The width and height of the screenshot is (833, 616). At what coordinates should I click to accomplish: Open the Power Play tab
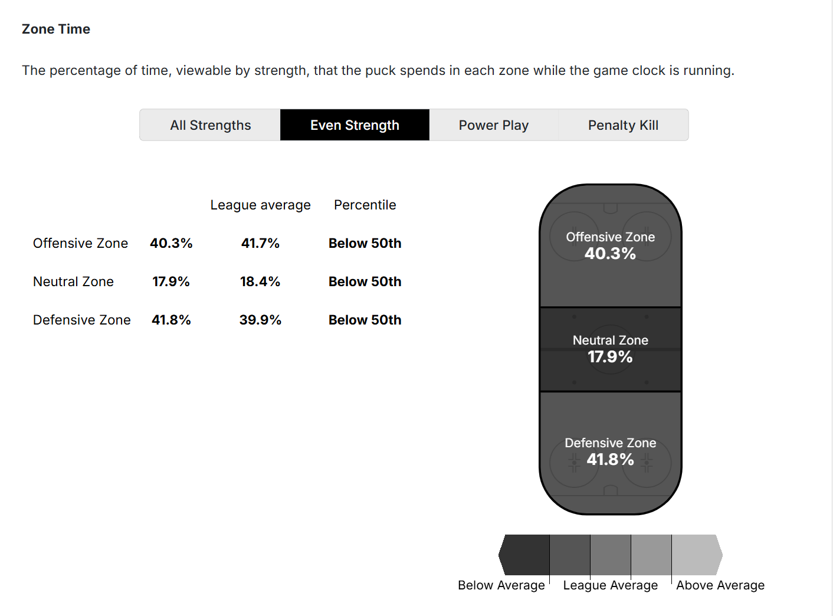tap(494, 125)
